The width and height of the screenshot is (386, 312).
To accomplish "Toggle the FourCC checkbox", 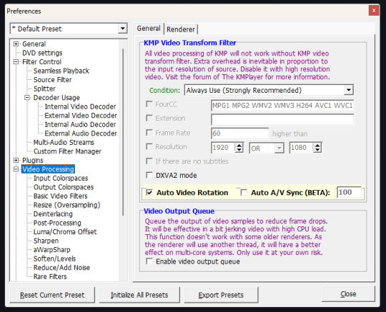I will point(149,104).
